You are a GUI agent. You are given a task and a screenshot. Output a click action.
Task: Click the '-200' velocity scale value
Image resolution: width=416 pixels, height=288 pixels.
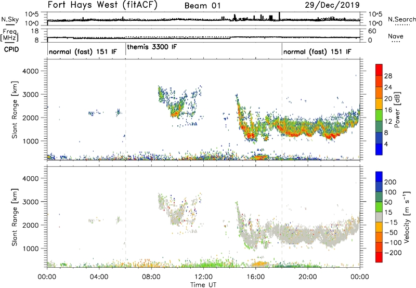393,253
